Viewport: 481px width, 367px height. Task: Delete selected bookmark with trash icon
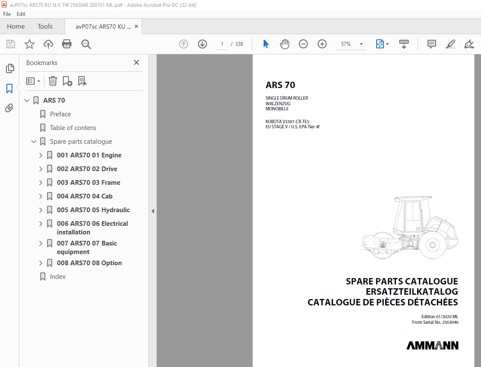(53, 81)
